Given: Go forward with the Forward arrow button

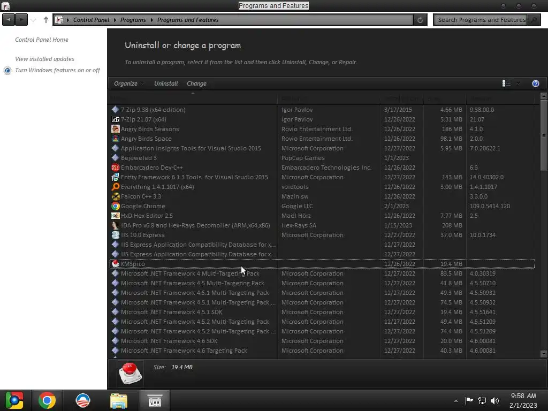Looking at the screenshot, I should tap(21, 20).
